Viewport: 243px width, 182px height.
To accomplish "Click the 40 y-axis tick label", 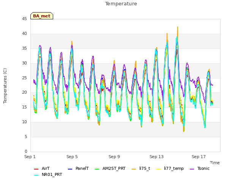I will 24,33.
